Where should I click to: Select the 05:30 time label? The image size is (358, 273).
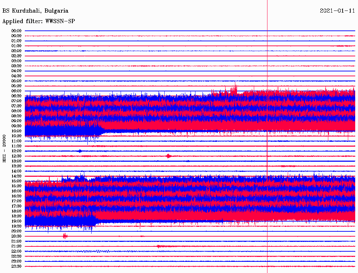(x=16, y=86)
